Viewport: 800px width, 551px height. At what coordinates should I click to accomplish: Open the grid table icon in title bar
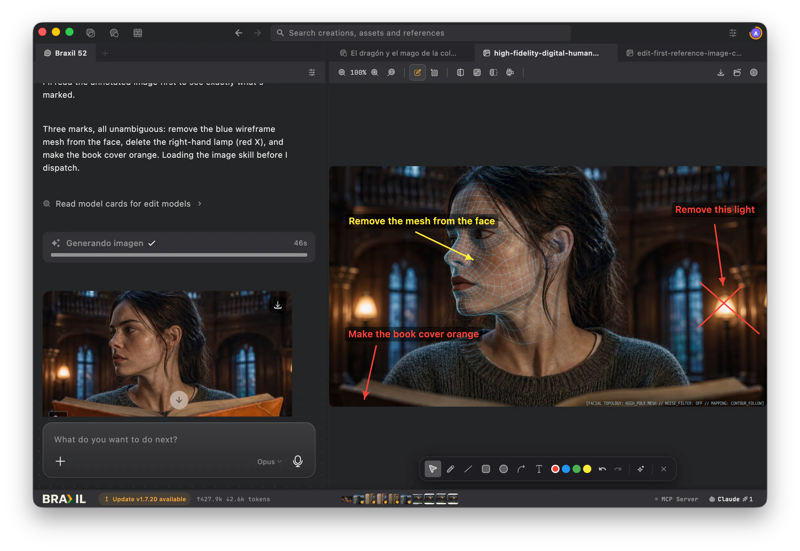tap(137, 33)
